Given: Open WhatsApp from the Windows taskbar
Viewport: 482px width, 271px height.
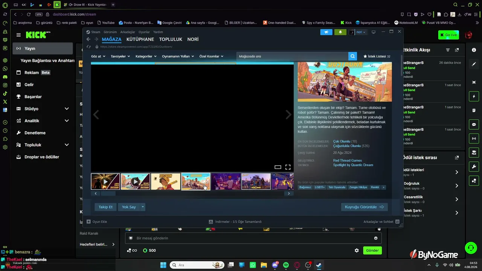Looking at the screenshot, I should (x=253, y=265).
